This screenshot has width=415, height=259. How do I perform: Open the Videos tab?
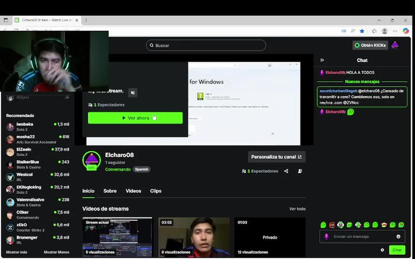pyautogui.click(x=133, y=191)
